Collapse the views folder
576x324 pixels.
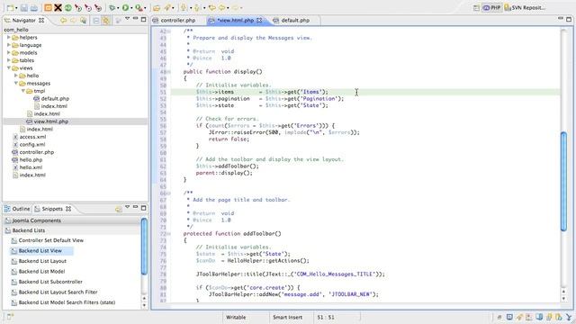(x=9, y=68)
